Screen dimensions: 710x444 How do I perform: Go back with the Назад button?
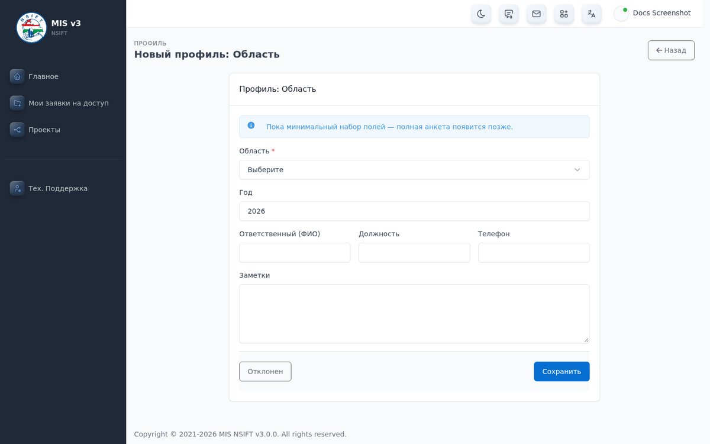[671, 50]
